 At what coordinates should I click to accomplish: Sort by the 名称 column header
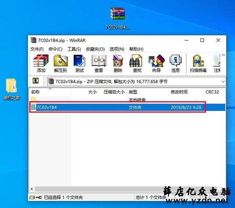50,92
